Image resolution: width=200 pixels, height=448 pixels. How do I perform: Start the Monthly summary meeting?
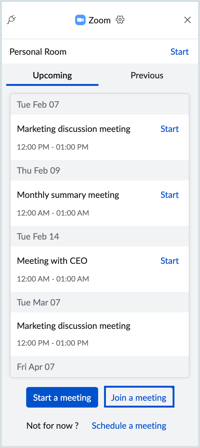coord(169,195)
